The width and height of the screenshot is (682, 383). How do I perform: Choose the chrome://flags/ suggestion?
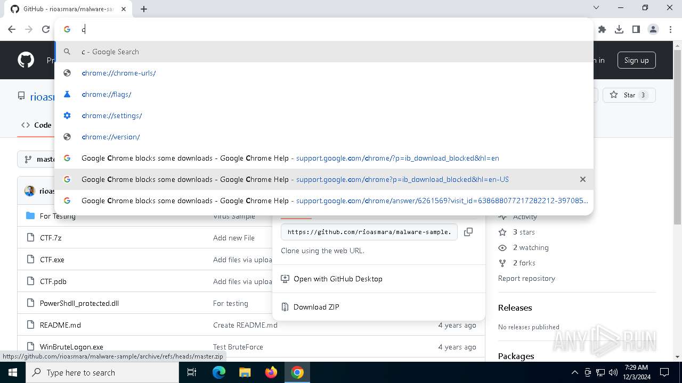324,94
